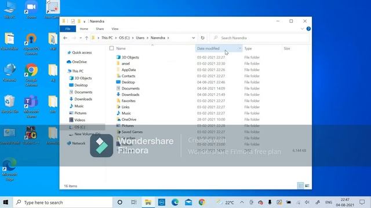Screen dimensions: 371x208
Task: Open the Date modified filter dropdown arrow
Action: tap(239, 49)
